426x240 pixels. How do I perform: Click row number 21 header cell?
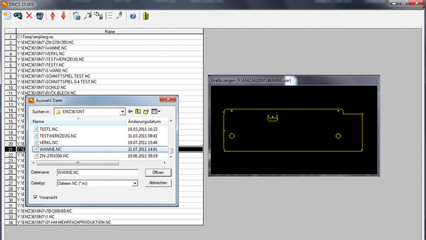[11, 149]
